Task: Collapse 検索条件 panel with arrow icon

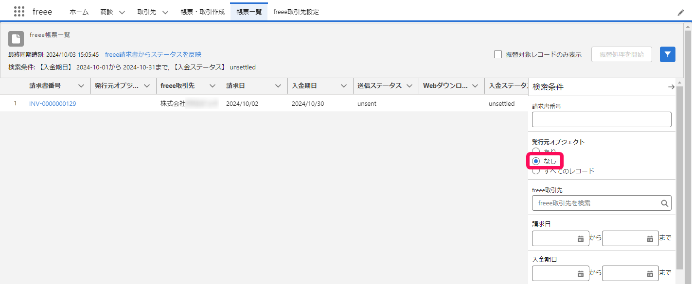Action: click(671, 87)
